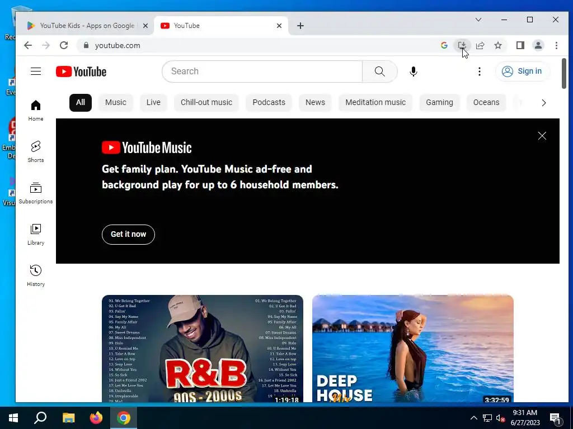Image resolution: width=573 pixels, height=429 pixels.
Task: Select the Chill-out music chip
Action: tap(206, 103)
